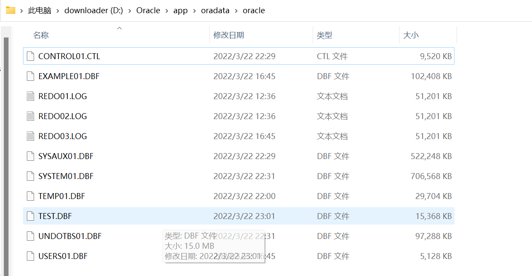Select the SYSAUX01.DBF file icon

point(30,156)
